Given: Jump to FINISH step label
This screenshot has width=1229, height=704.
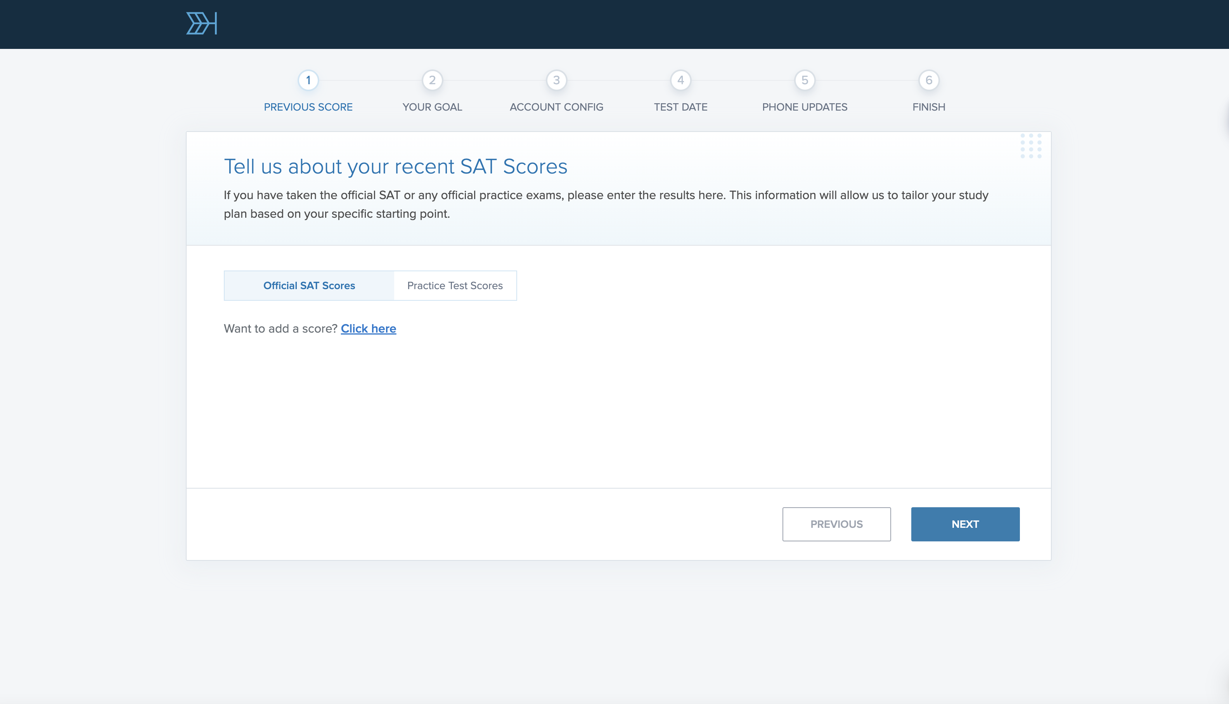Looking at the screenshot, I should [928, 107].
